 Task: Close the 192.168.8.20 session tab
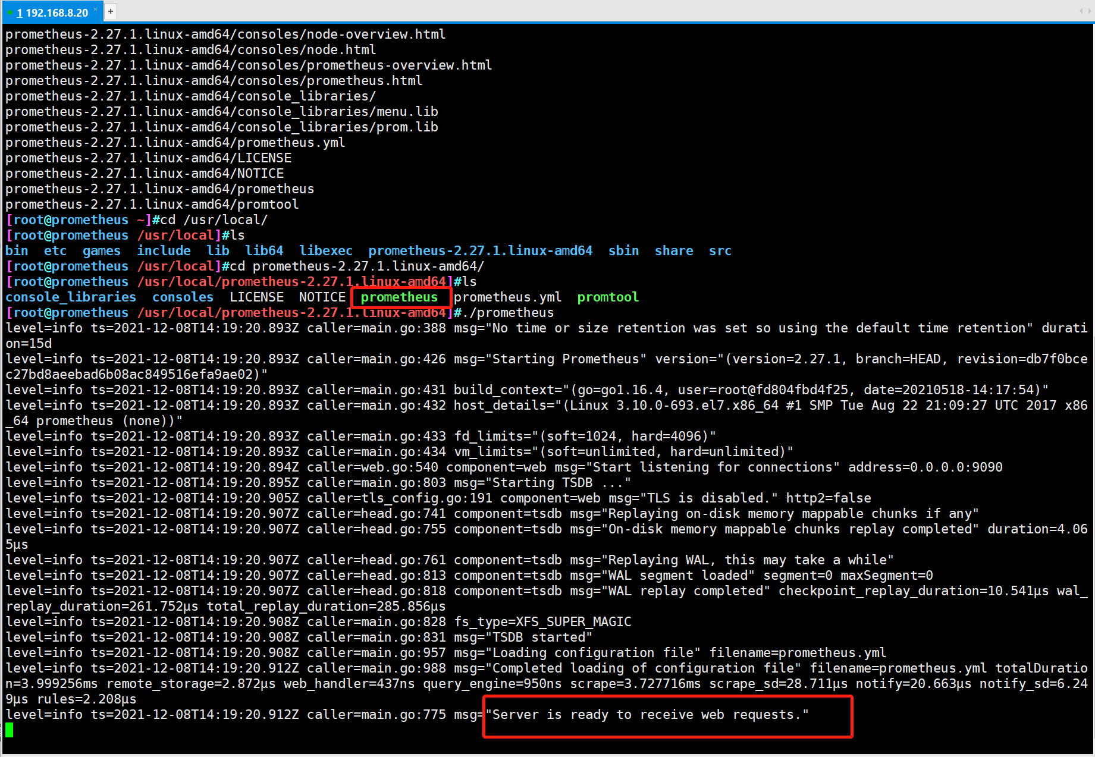point(95,9)
